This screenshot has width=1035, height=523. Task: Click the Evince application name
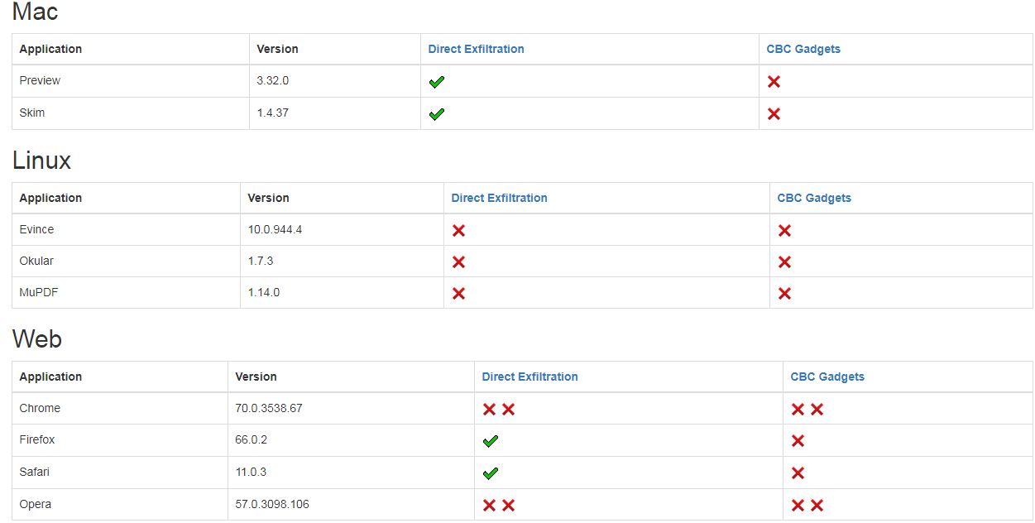pyautogui.click(x=37, y=229)
